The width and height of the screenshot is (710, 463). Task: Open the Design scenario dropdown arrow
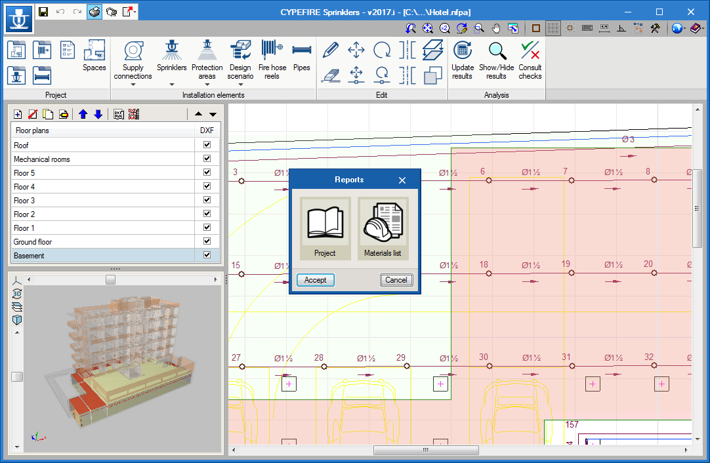tap(240, 85)
